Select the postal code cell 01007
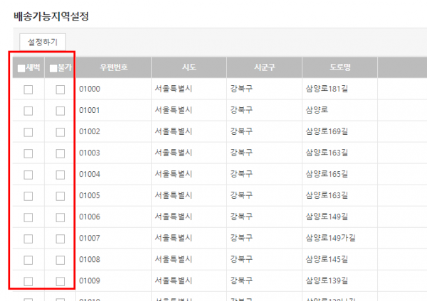This screenshot has width=427, height=301. 90,239
